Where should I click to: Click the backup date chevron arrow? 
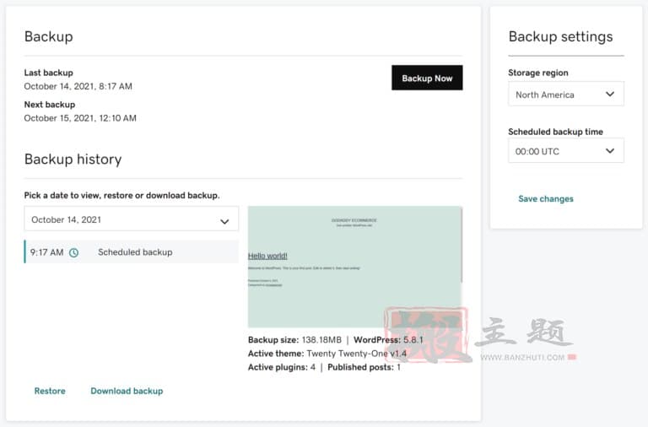[224, 222]
